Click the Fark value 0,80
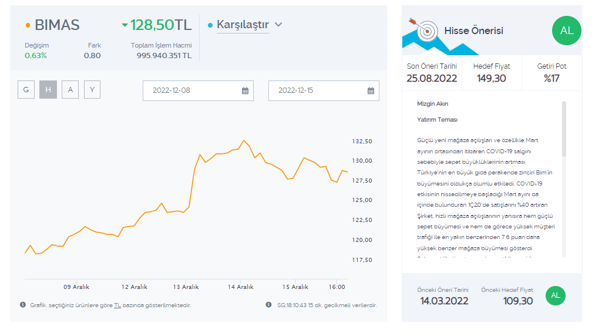This screenshot has height=333, width=602. (92, 56)
